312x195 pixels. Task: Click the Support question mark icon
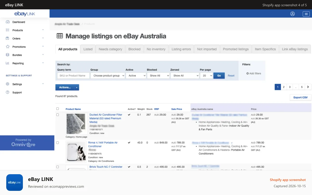click(8, 92)
